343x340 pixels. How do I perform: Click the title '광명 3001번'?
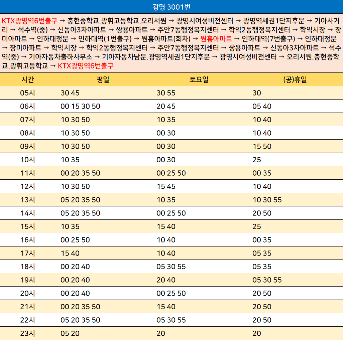point(171,7)
